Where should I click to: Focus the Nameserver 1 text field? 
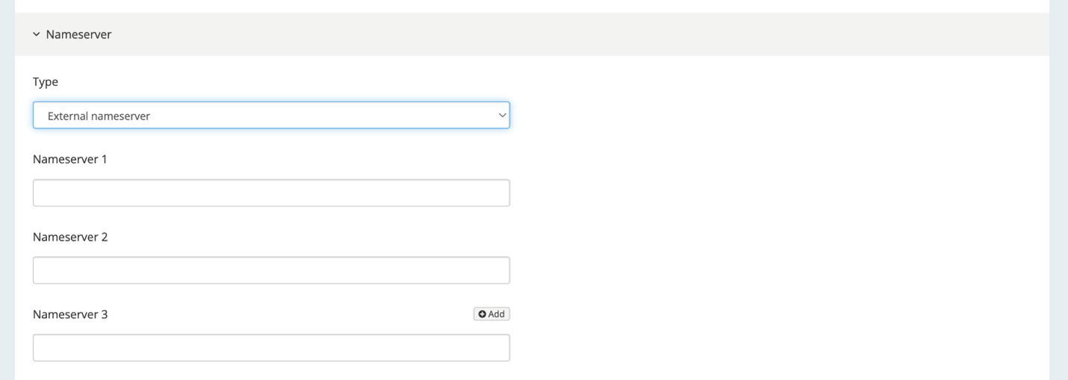pos(271,193)
